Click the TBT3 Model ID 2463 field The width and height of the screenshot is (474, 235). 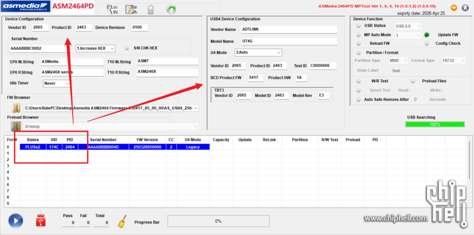pos(281,96)
